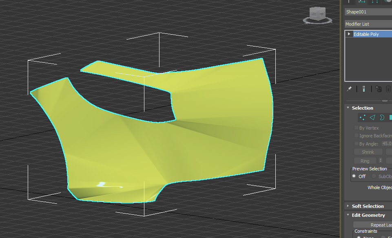Click the Shrink button
The width and height of the screenshot is (392, 238).
tap(368, 152)
